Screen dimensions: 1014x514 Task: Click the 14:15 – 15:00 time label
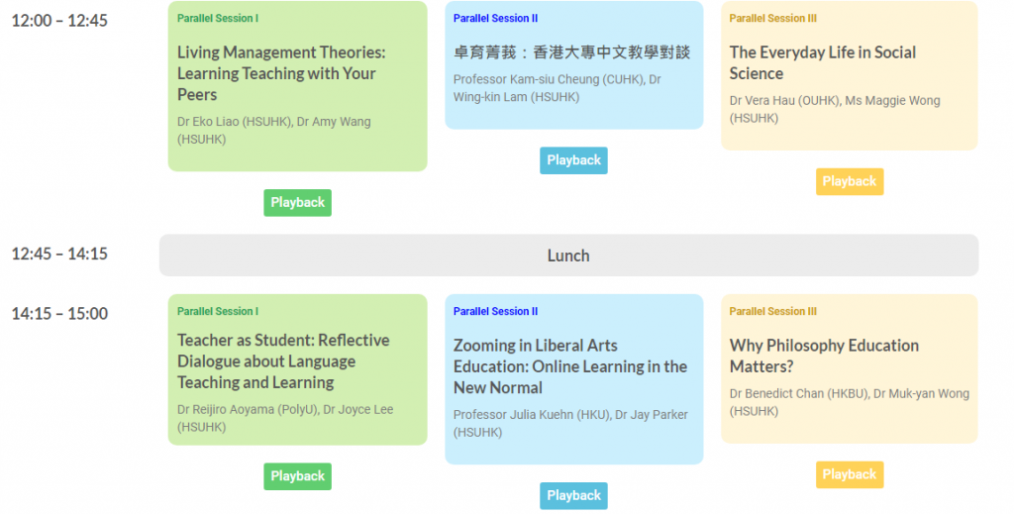[x=59, y=314]
